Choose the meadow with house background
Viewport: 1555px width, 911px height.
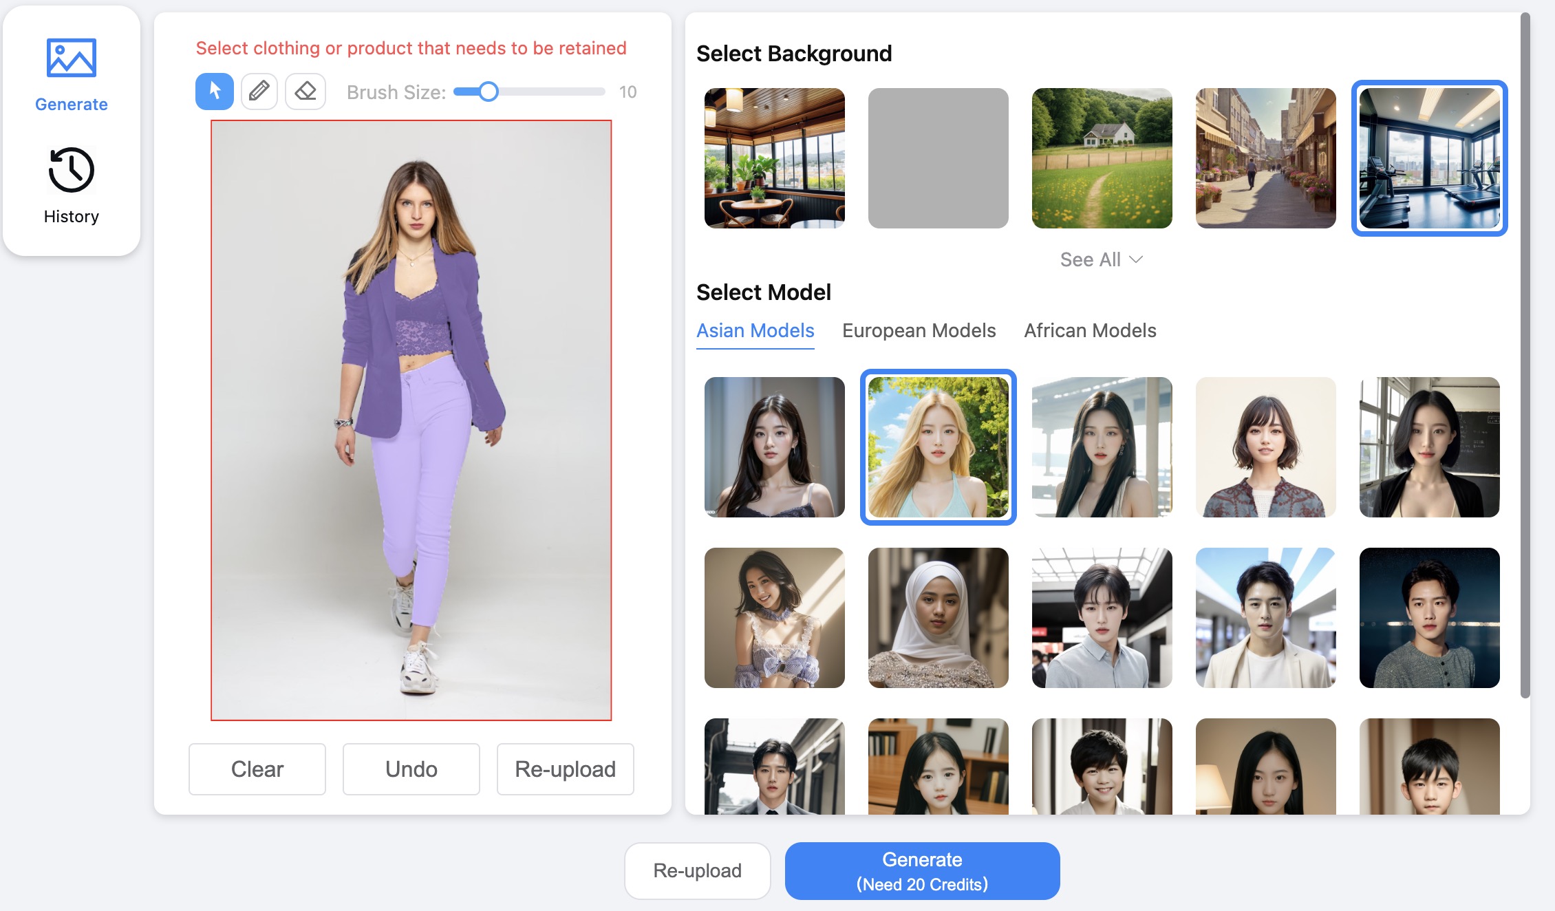pyautogui.click(x=1102, y=158)
